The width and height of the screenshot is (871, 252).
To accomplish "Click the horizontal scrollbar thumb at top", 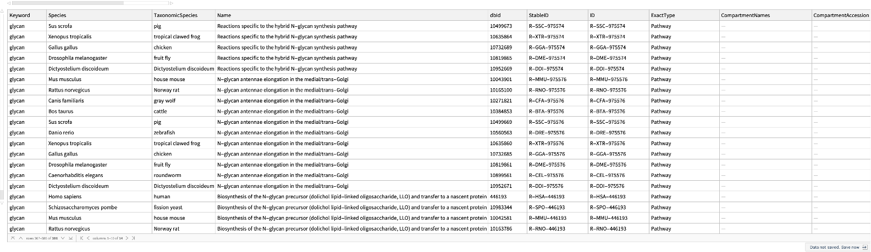I will pyautogui.click(x=68, y=3).
